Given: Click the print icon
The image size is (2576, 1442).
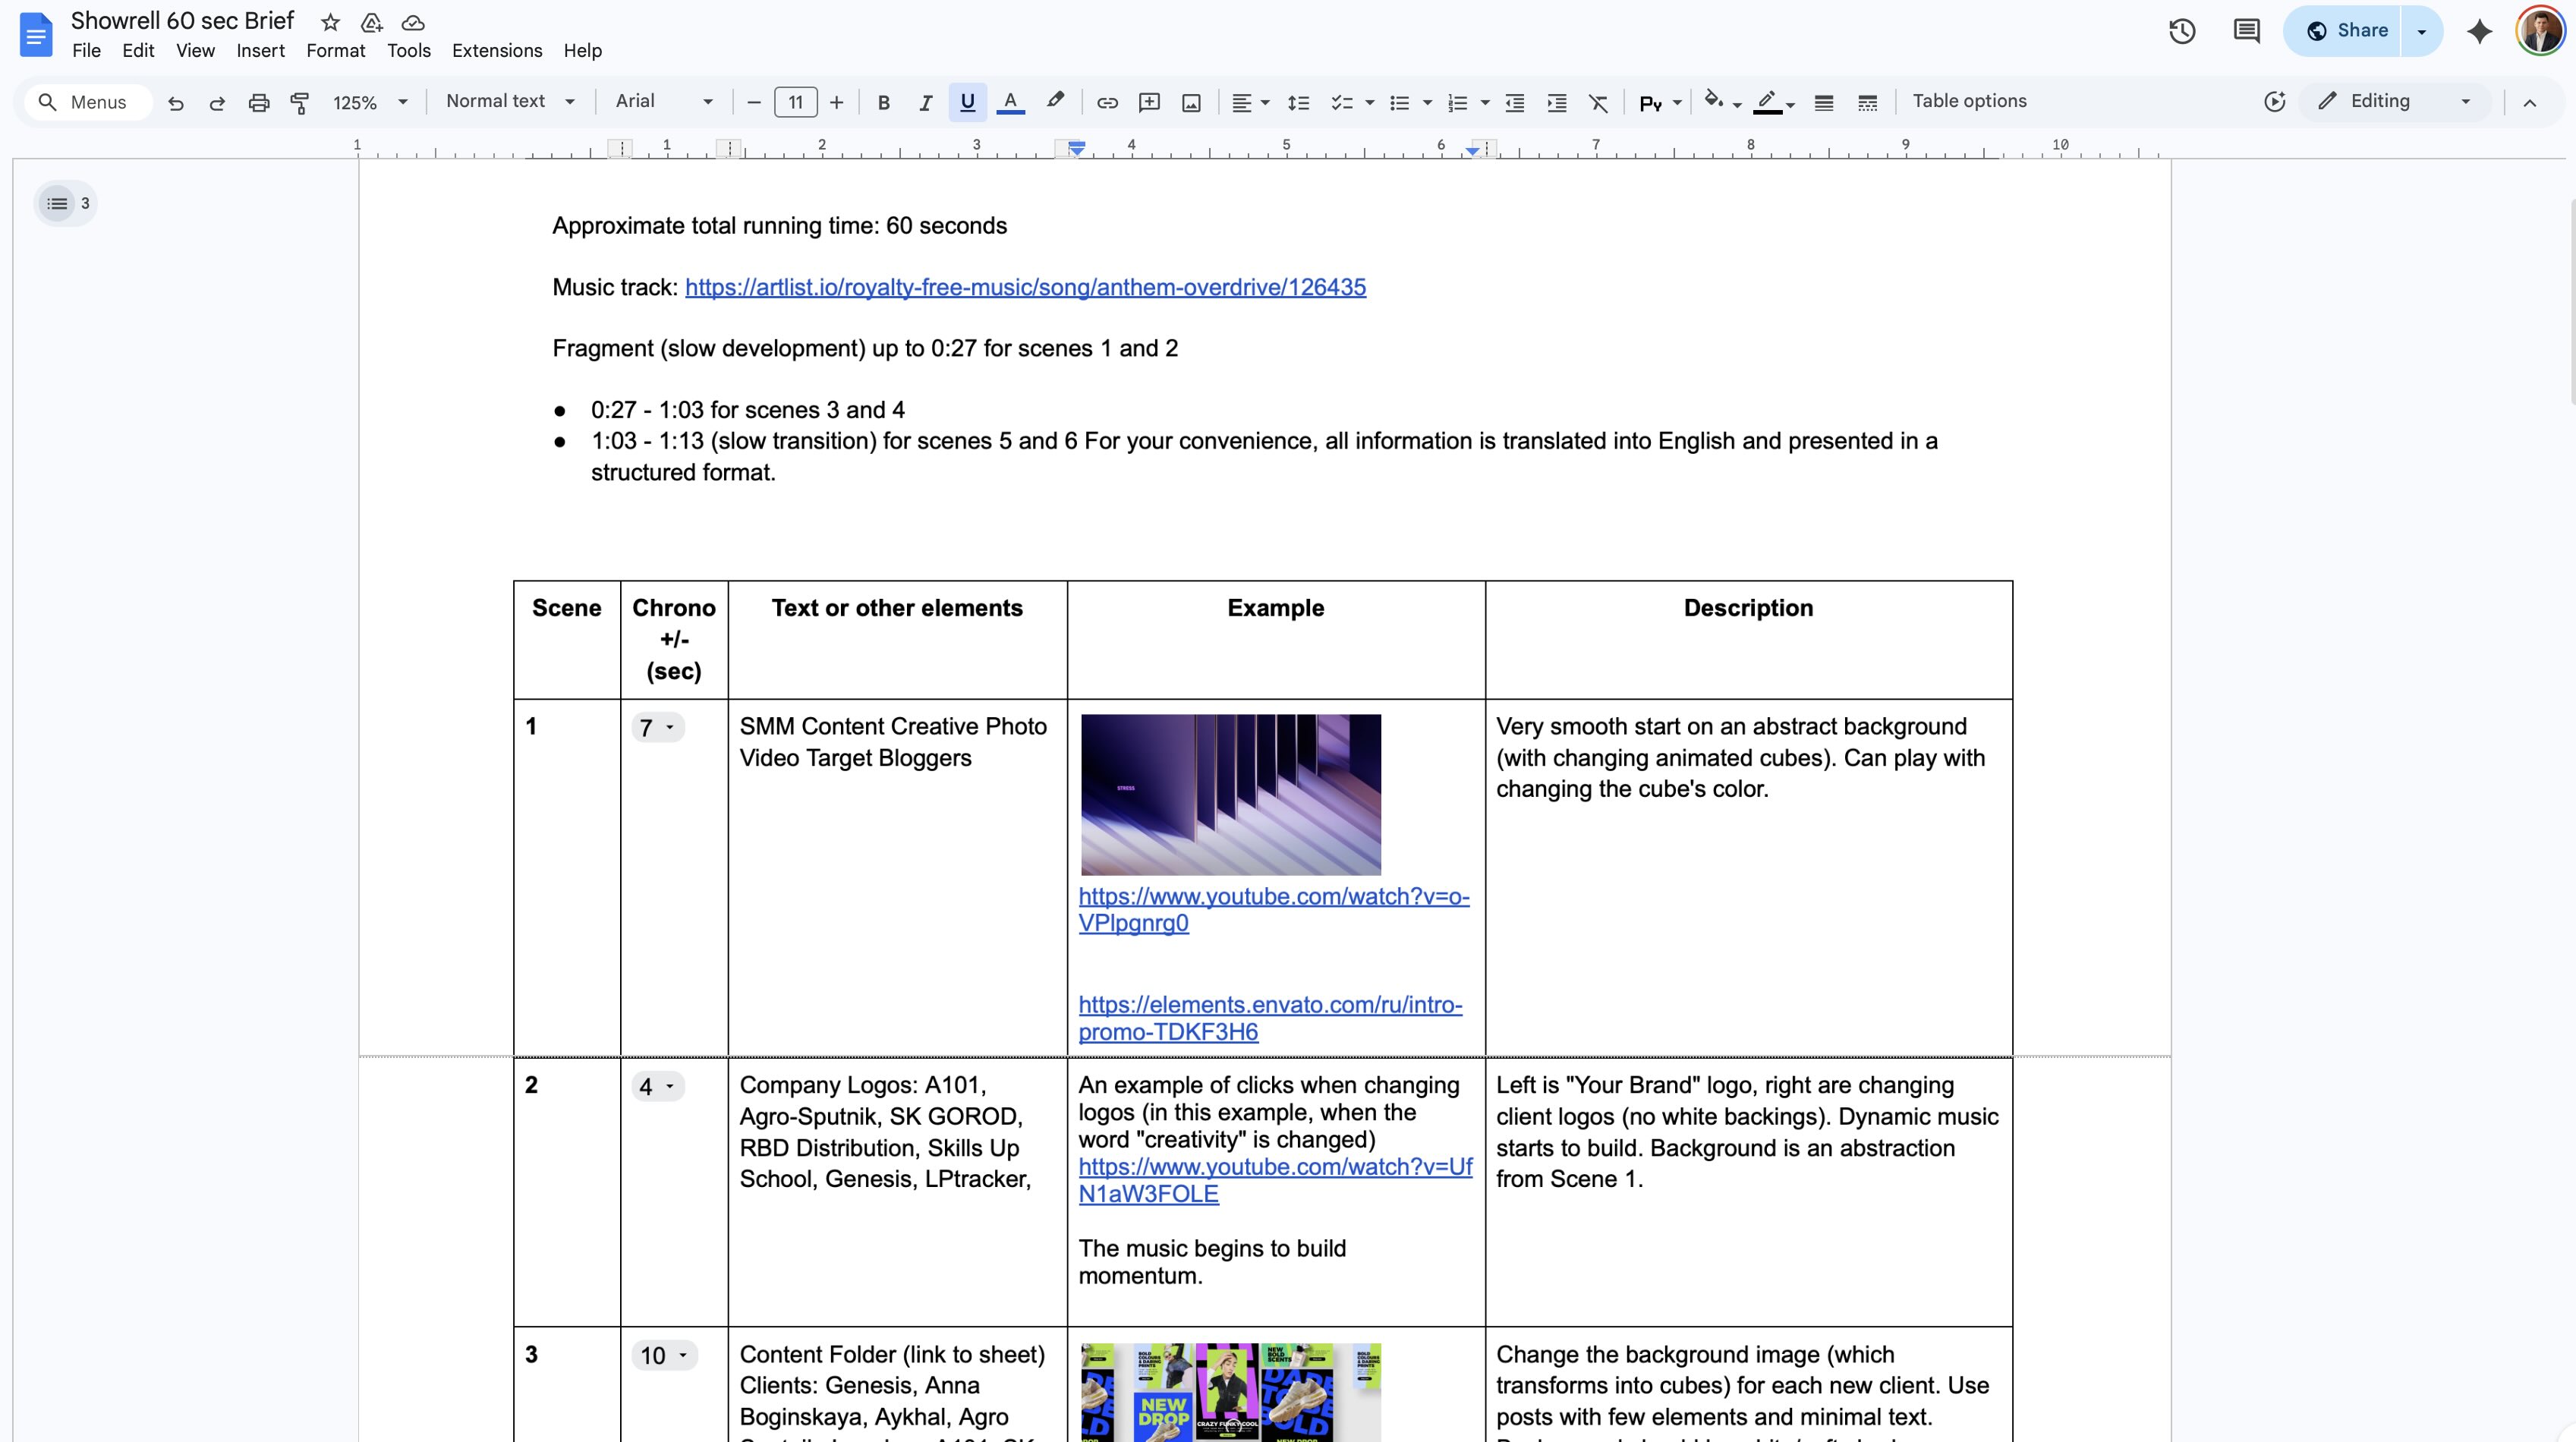Looking at the screenshot, I should (x=259, y=102).
